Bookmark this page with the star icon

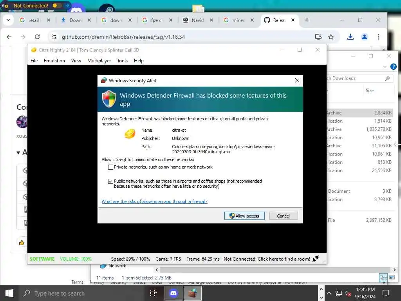pyautogui.click(x=331, y=37)
